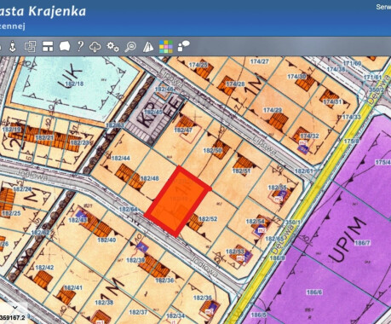Select the white polygon area tool
Viewport: 391px width, 324px height.
pyautogui.click(x=65, y=46)
